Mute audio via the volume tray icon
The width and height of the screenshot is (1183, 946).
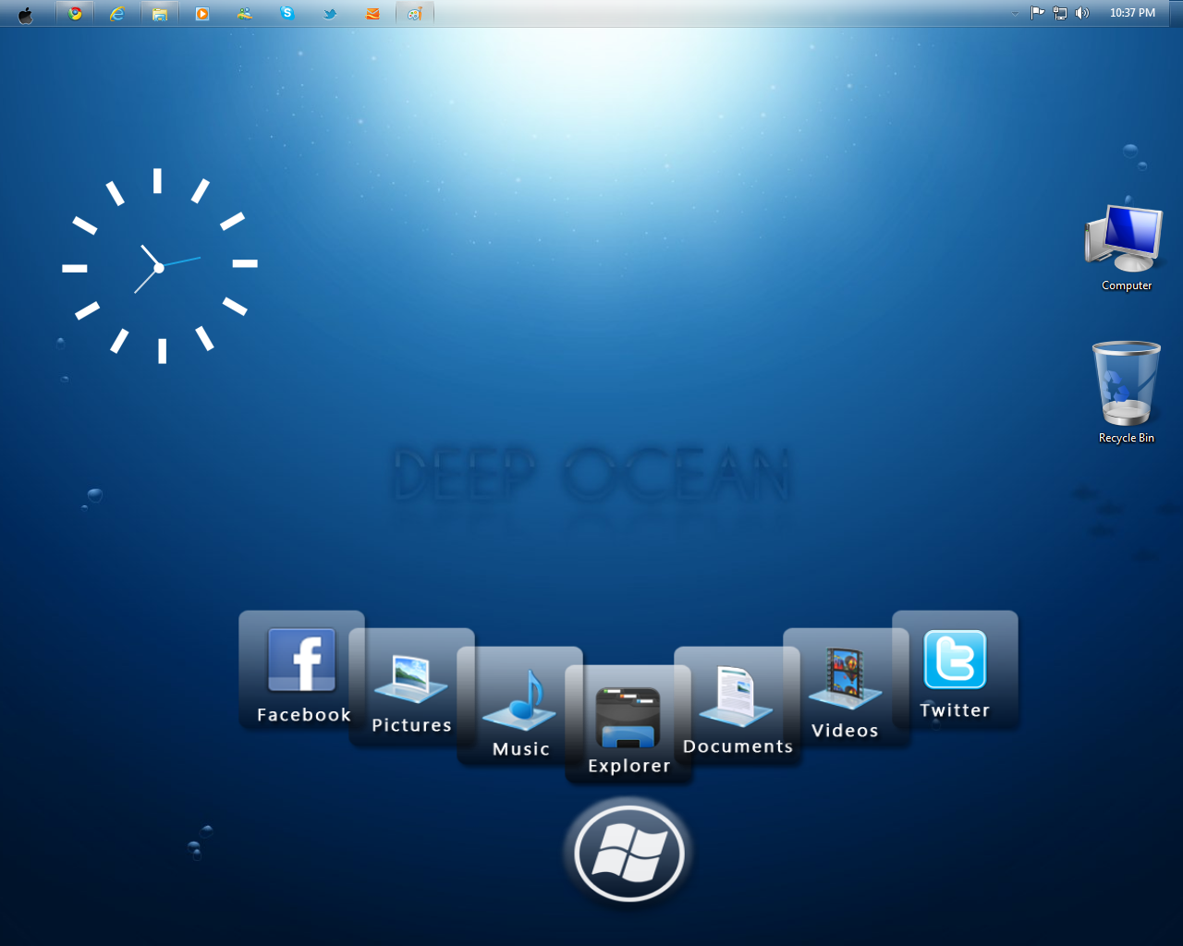coord(1082,12)
